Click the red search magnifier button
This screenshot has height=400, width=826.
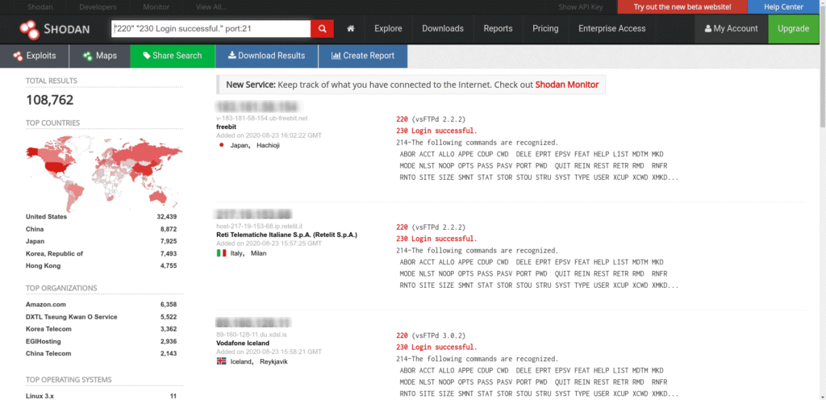(322, 29)
